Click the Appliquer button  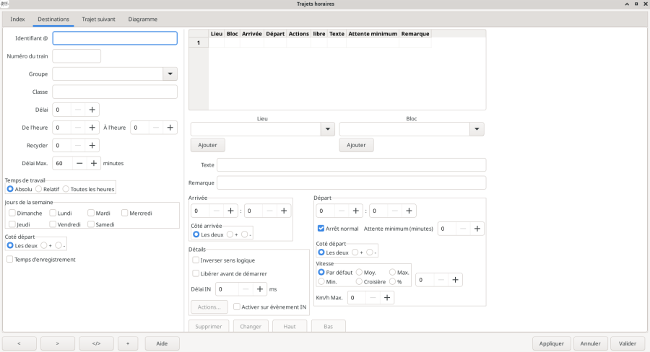[552, 343]
